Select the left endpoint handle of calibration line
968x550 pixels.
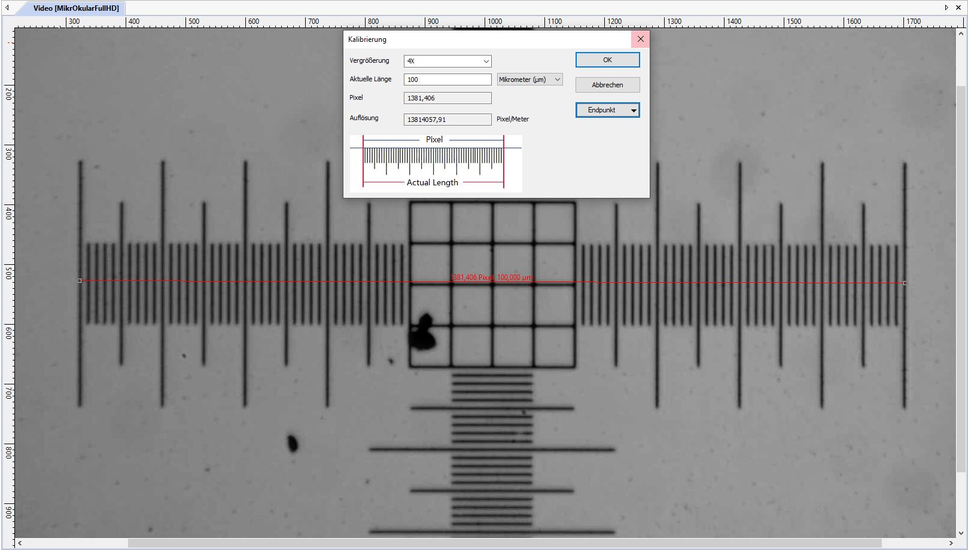click(x=80, y=280)
